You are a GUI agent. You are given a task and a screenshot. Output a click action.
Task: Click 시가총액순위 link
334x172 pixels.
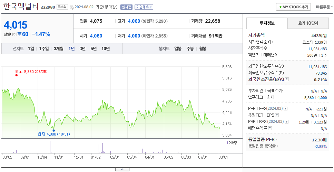coord(260,42)
